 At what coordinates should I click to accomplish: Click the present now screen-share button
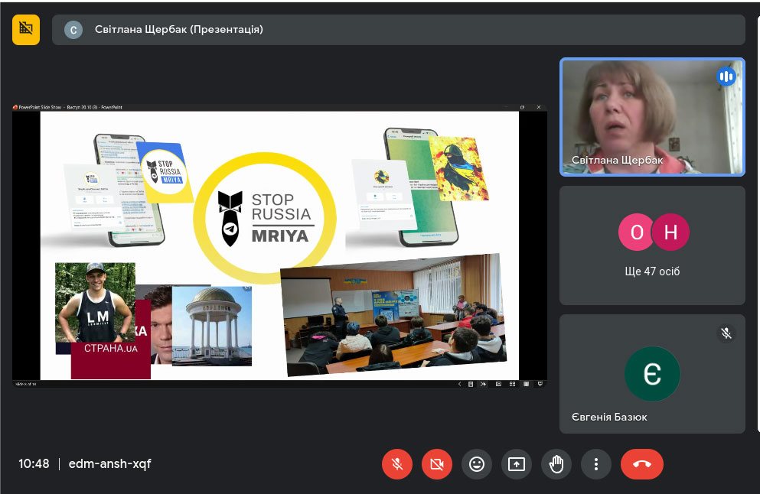(516, 464)
